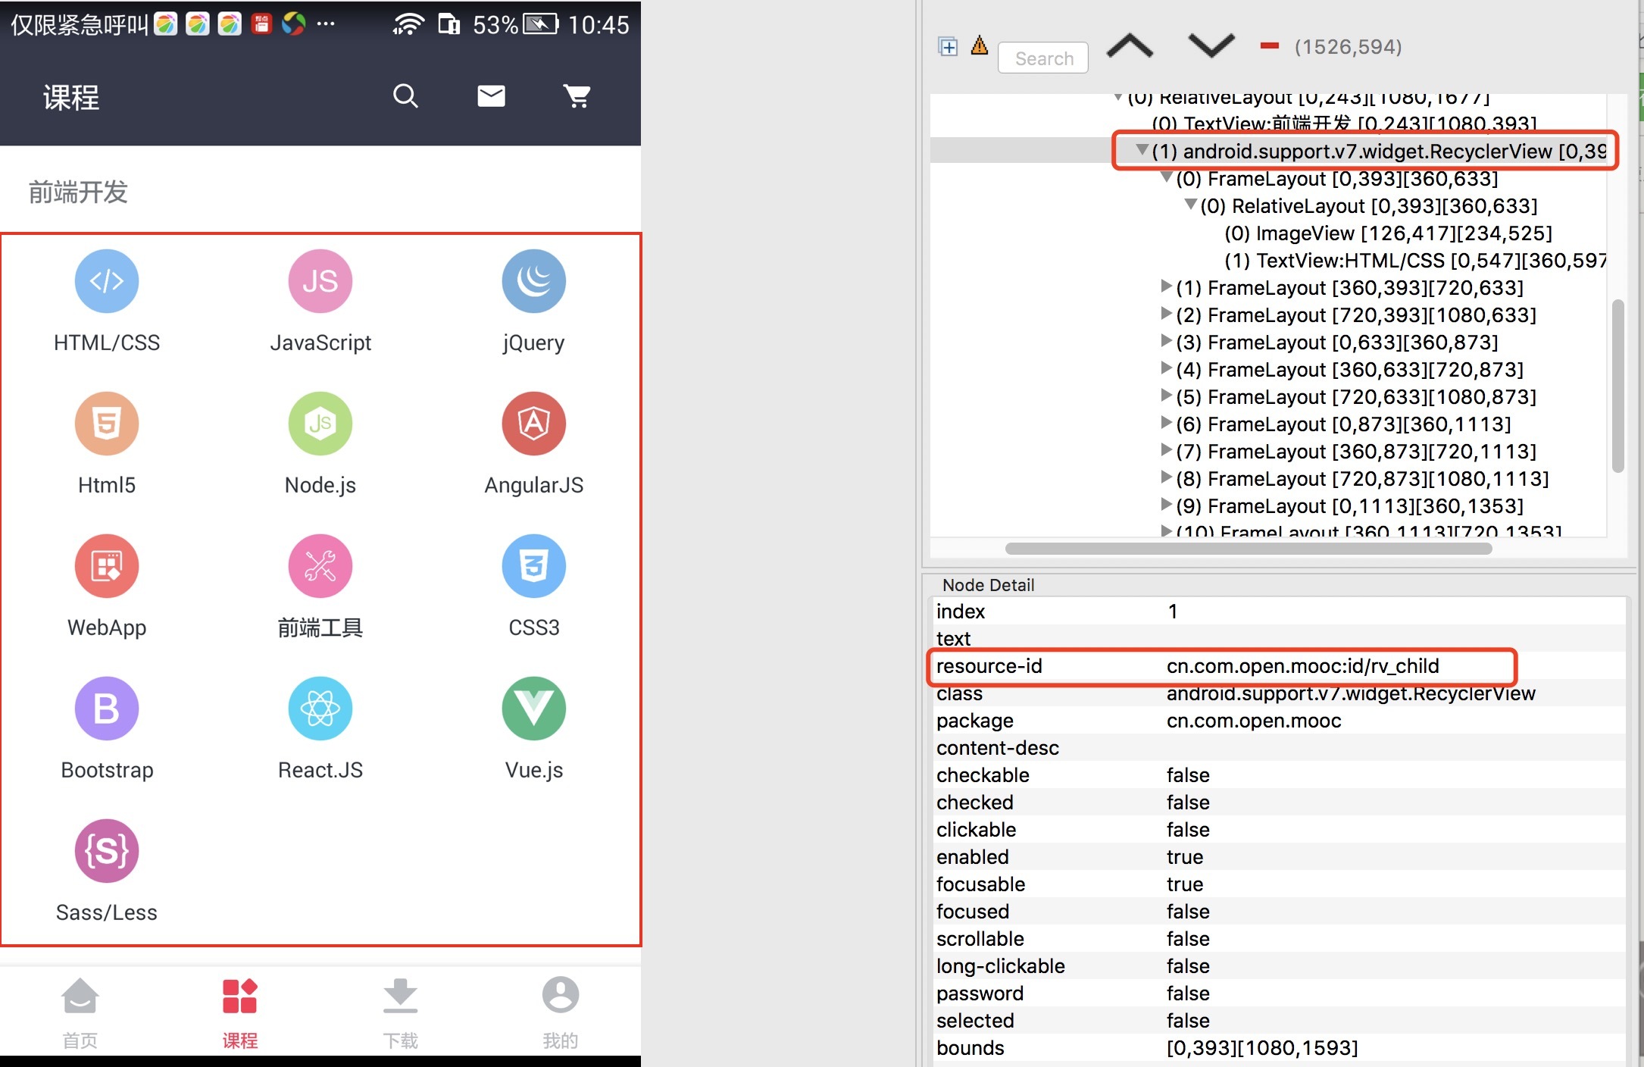
Task: Tap the search magnifier in app header
Action: pyautogui.click(x=405, y=96)
